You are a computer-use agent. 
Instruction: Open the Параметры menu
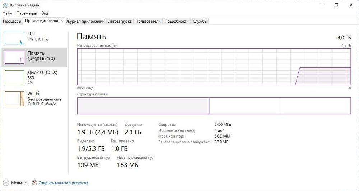pos(27,13)
